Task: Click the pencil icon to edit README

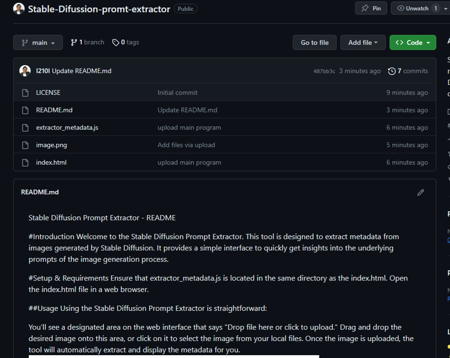Action: coord(420,192)
